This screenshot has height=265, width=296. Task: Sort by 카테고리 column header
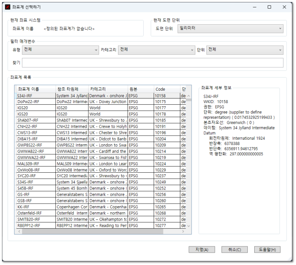(x=108, y=89)
